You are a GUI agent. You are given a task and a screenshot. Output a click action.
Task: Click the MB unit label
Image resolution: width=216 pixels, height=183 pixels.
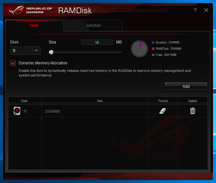point(119,42)
